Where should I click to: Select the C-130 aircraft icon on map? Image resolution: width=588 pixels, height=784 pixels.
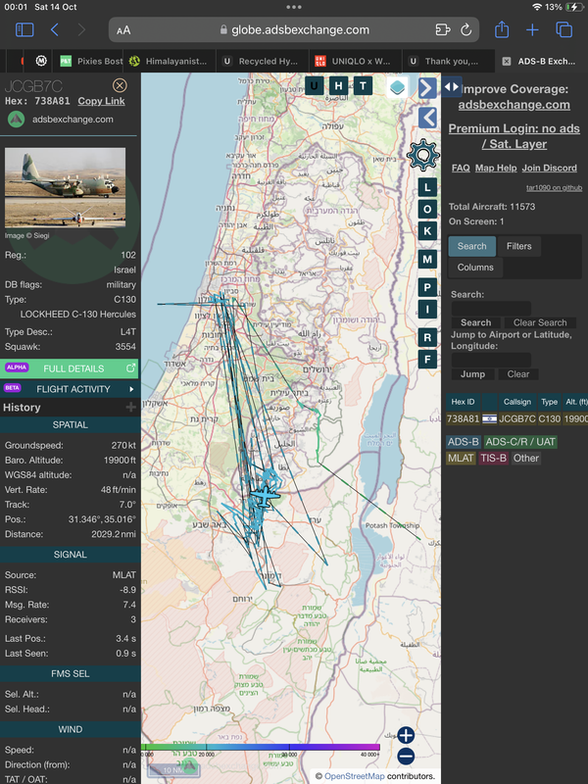(x=264, y=495)
